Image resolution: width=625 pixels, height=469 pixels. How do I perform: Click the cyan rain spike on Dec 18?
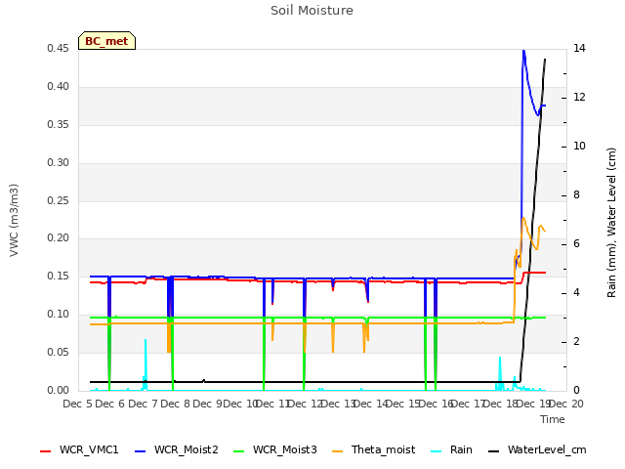point(500,373)
